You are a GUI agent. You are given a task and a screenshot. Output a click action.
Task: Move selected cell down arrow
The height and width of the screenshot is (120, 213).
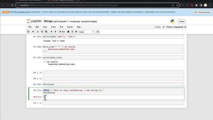tap(56, 32)
